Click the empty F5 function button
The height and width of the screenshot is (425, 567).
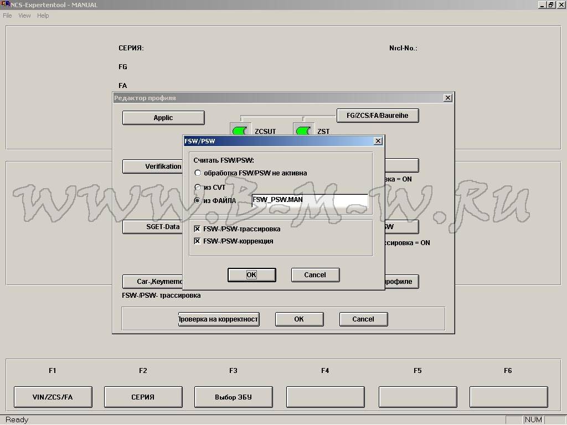417,397
